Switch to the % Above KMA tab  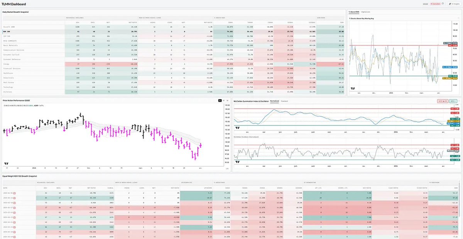coord(354,12)
